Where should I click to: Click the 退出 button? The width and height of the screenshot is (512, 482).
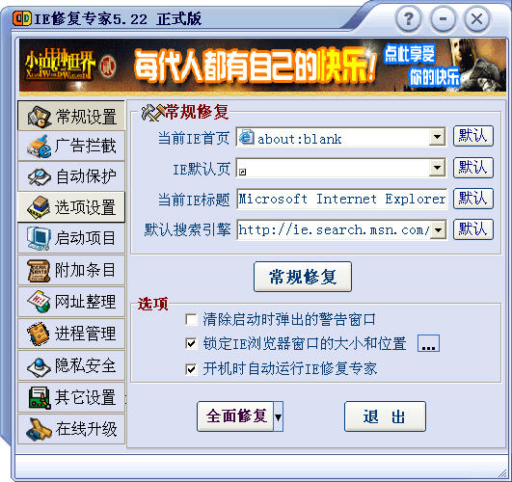click(385, 416)
